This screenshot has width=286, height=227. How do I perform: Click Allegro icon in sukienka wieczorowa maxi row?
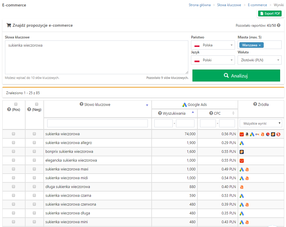pyautogui.click(x=247, y=169)
